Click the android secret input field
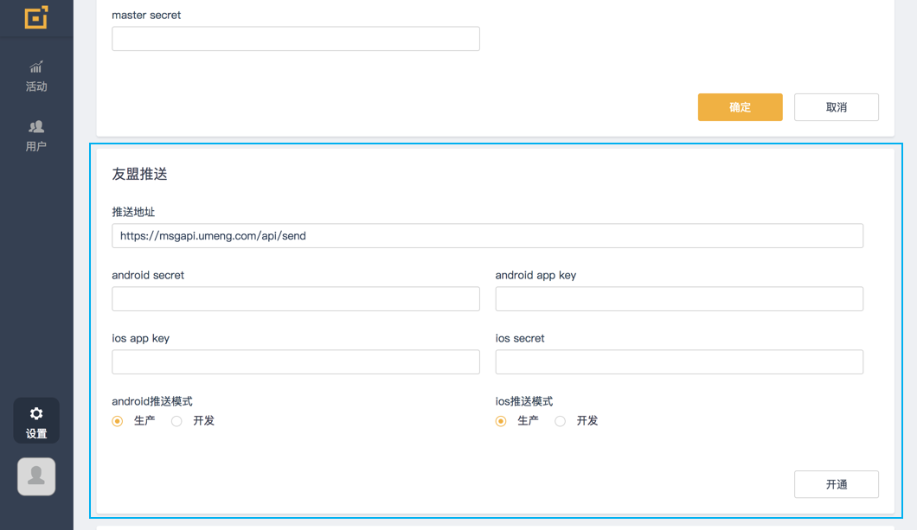This screenshot has height=530, width=917. point(296,298)
